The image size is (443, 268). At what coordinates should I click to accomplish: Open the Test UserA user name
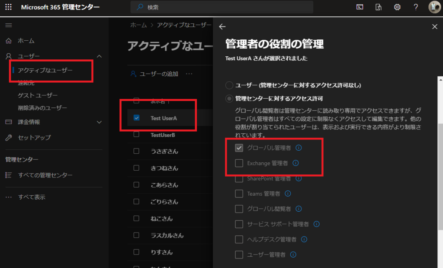click(x=164, y=118)
